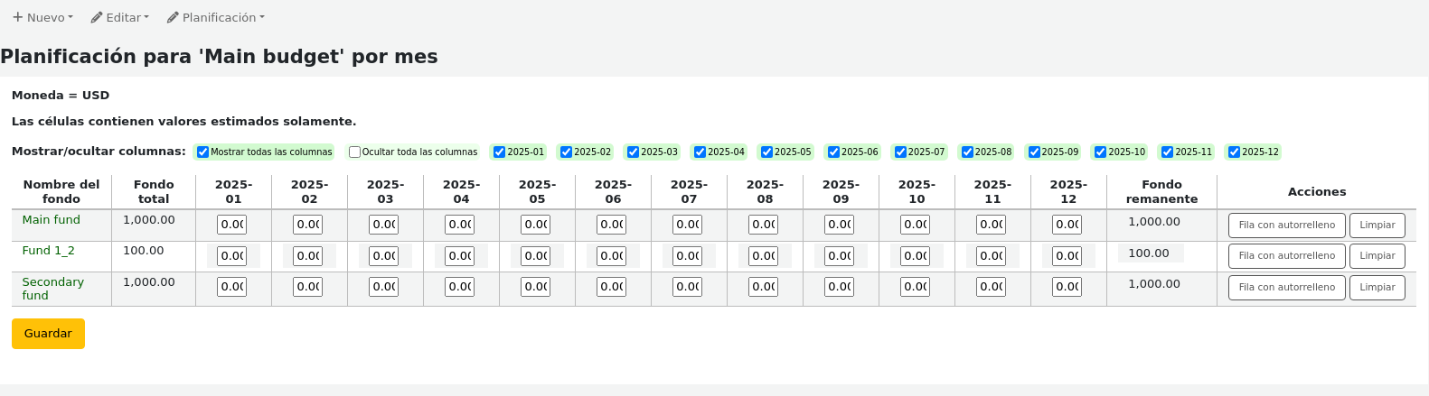Open the Planificación dropdown menu
This screenshot has height=396, width=1429.
[217, 17]
